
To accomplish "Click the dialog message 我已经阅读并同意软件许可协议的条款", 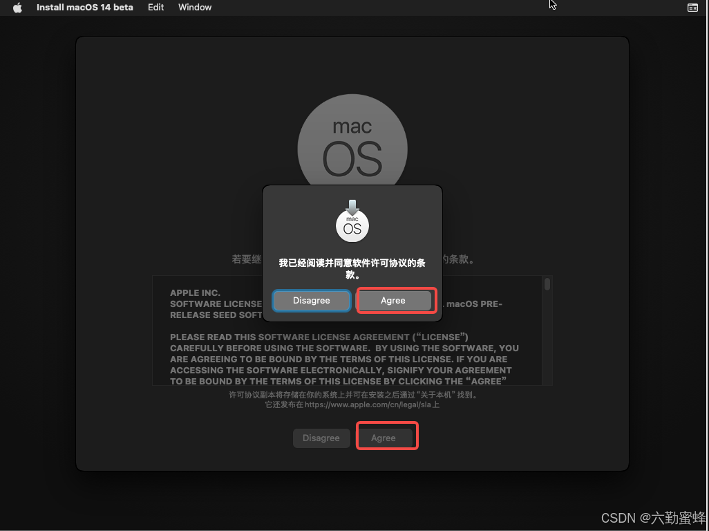I will click(352, 269).
